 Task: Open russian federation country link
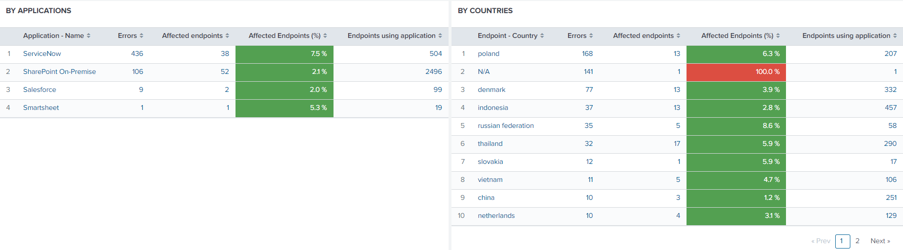pyautogui.click(x=506, y=126)
